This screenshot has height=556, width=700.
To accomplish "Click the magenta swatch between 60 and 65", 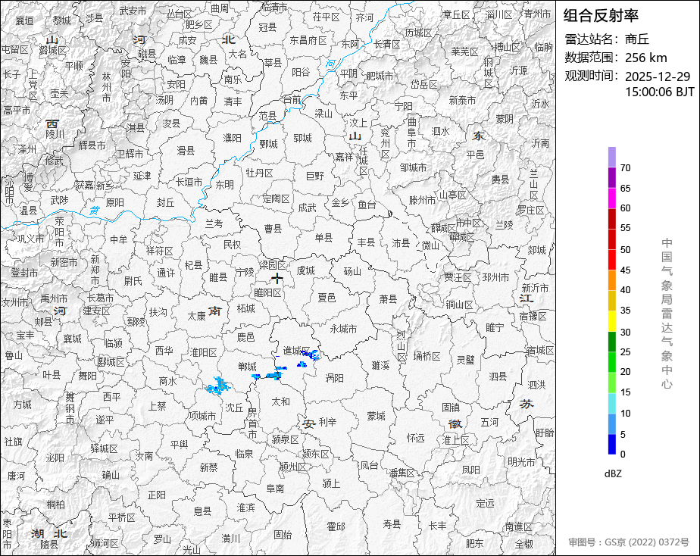I will coord(612,198).
